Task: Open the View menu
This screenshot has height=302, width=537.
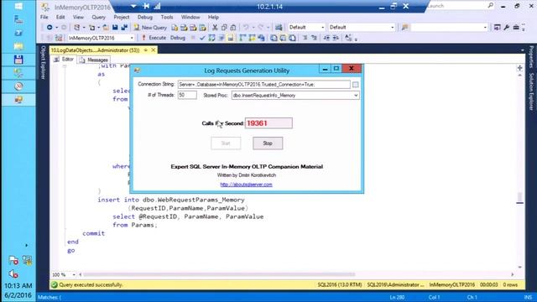Action: coord(78,17)
